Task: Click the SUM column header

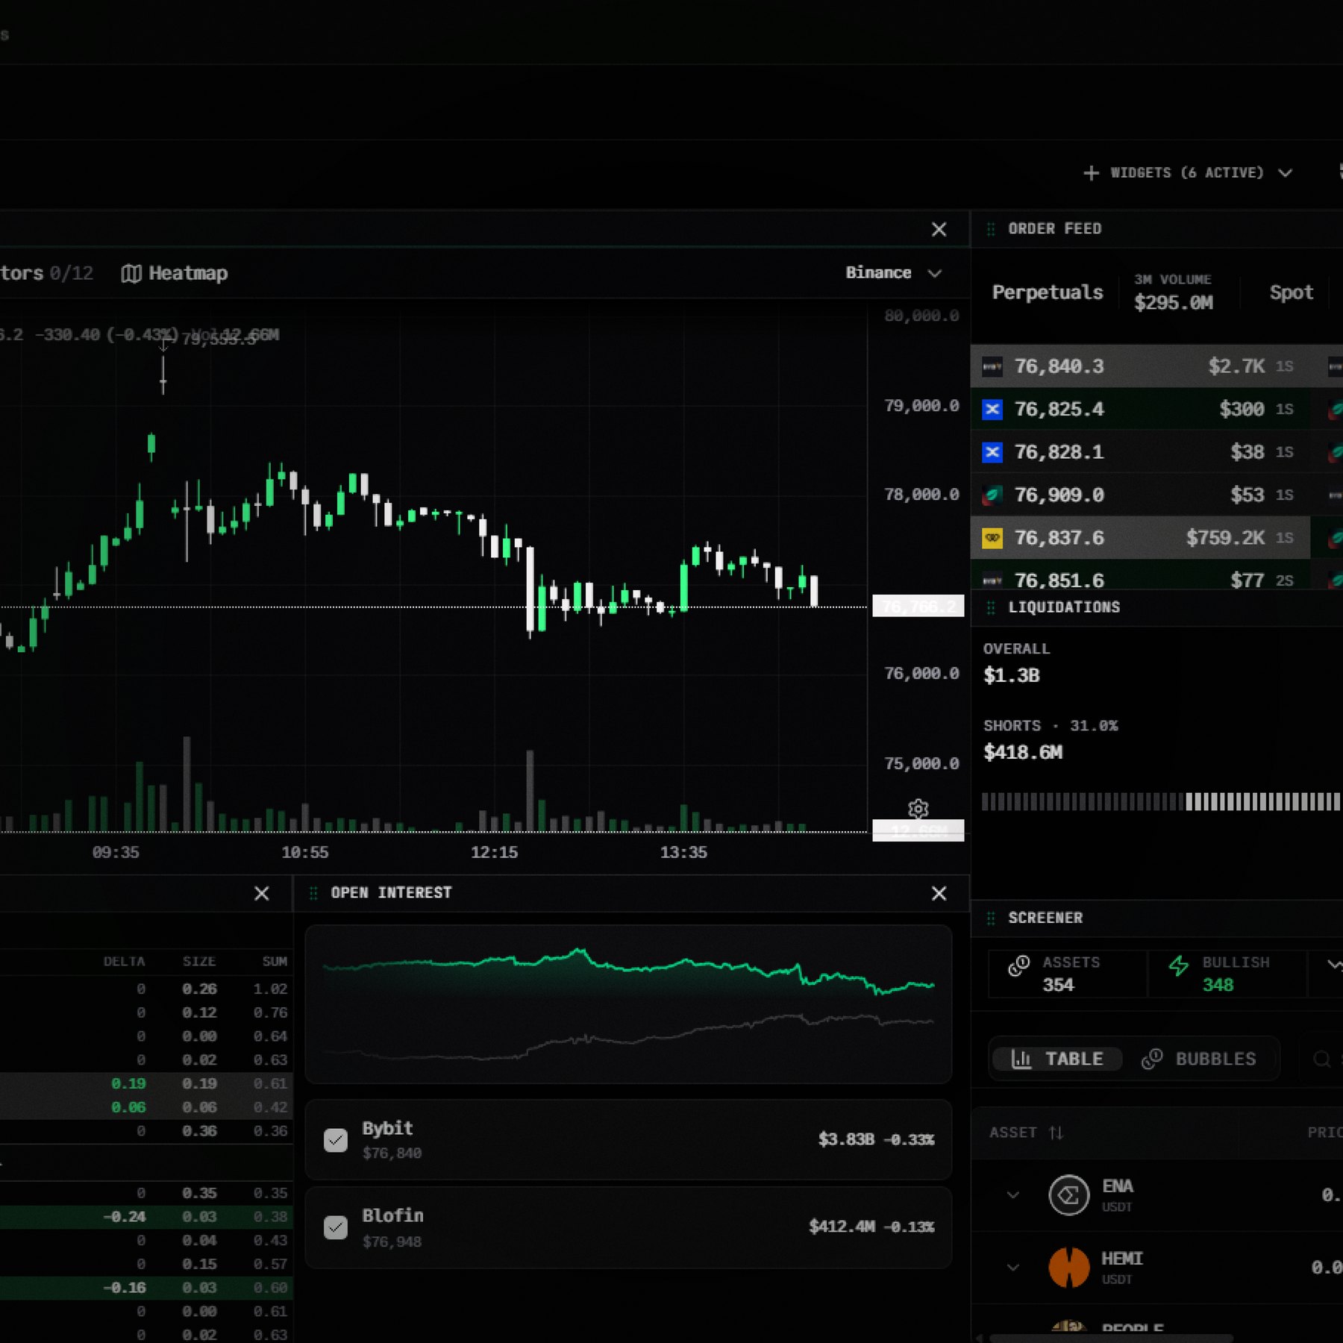Action: click(x=275, y=962)
